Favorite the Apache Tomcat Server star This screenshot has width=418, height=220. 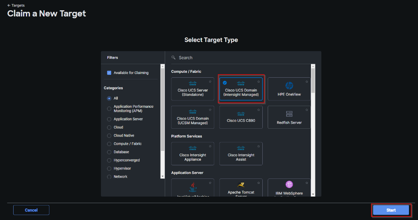click(258, 183)
